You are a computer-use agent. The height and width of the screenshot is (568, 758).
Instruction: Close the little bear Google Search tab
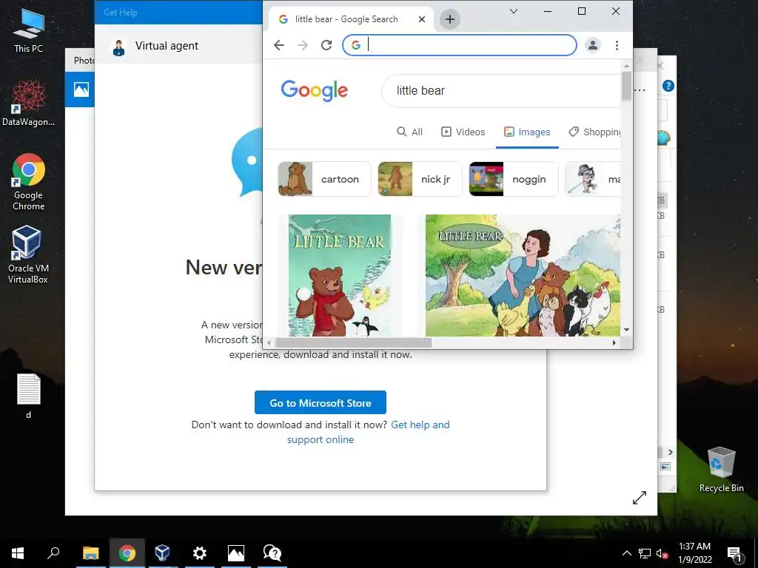(x=422, y=19)
